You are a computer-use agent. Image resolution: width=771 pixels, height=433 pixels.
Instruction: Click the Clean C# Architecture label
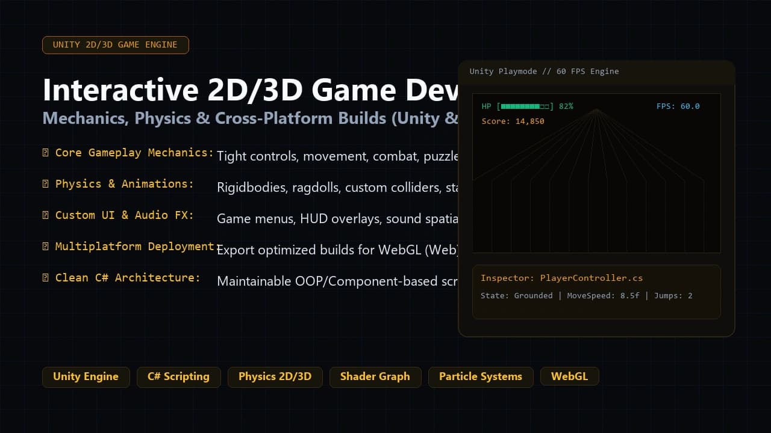point(128,278)
